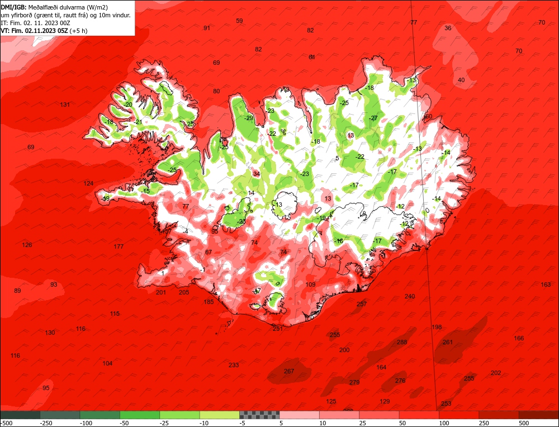
Task: Click the valid time line 'VT: Fim. 02.11.2023 05Z (+5 h)'
Action: 44,31
